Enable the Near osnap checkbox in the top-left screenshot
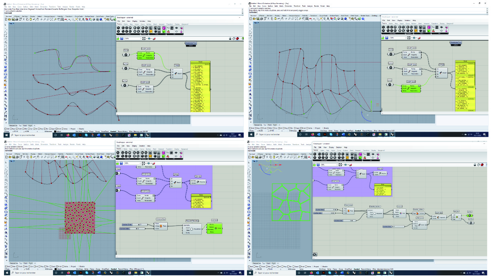491x279 pixels. (x=11, y=129)
